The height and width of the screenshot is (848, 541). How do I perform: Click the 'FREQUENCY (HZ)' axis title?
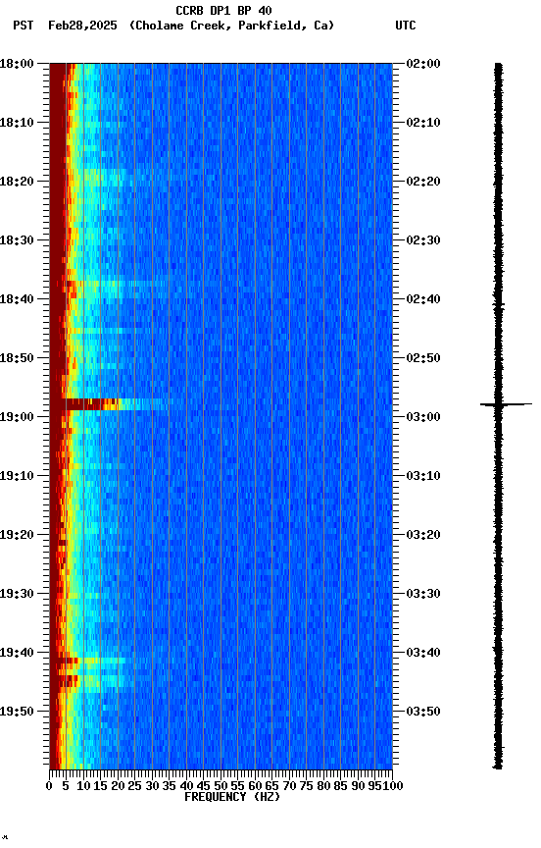point(232,797)
